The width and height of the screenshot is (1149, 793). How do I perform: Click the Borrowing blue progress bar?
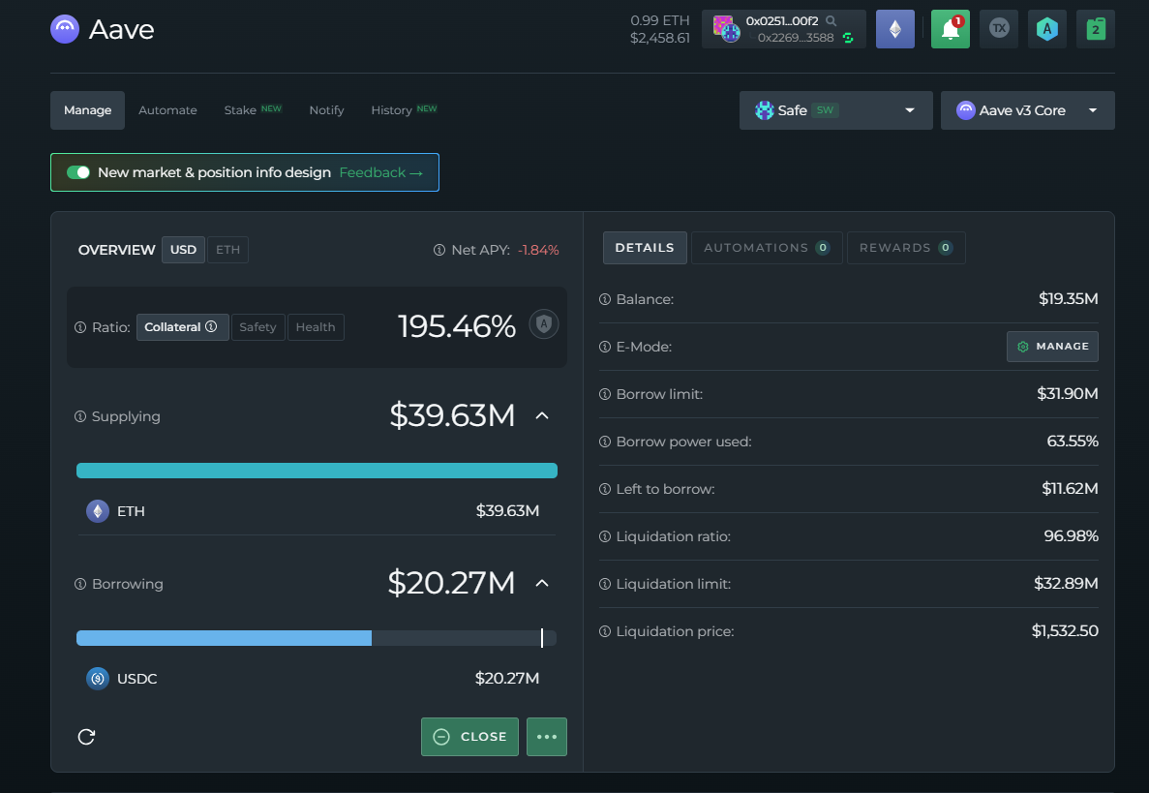point(224,638)
